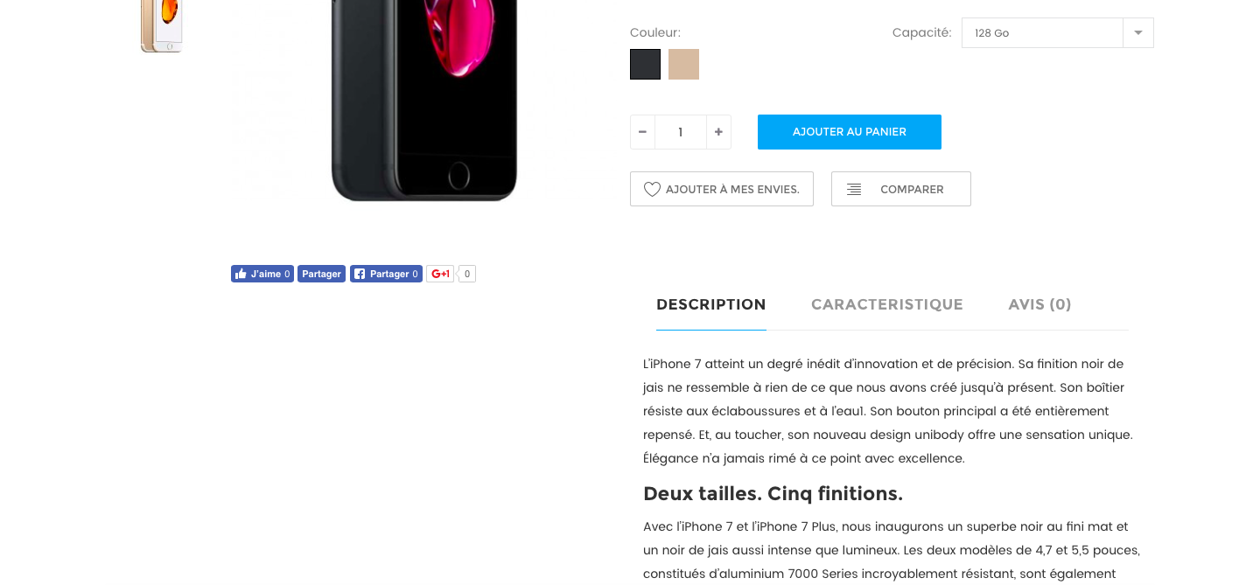Click the Capacité dropdown arrow
The height and width of the screenshot is (585, 1260).
click(x=1138, y=32)
